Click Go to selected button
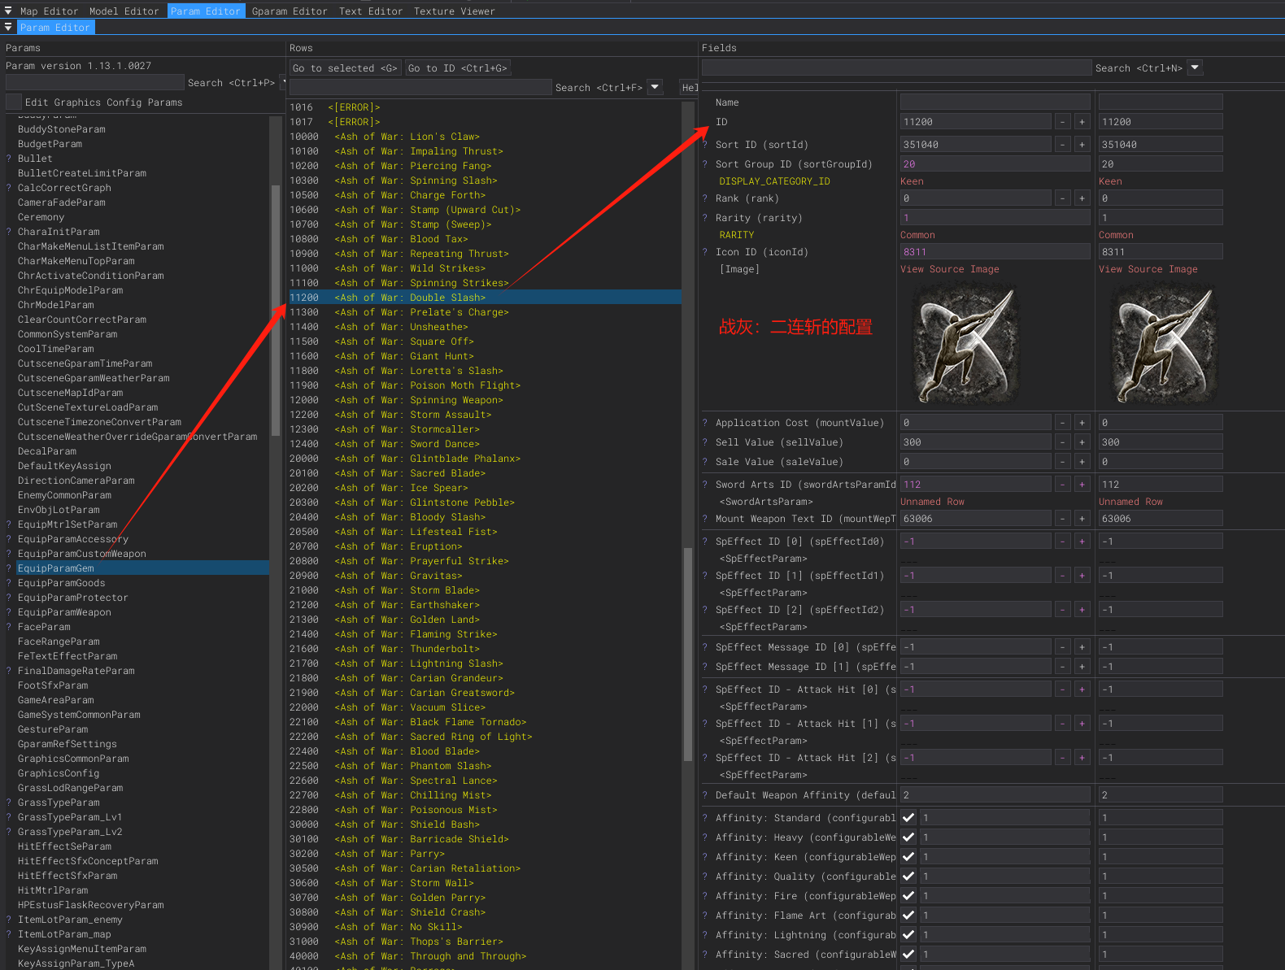 point(345,68)
